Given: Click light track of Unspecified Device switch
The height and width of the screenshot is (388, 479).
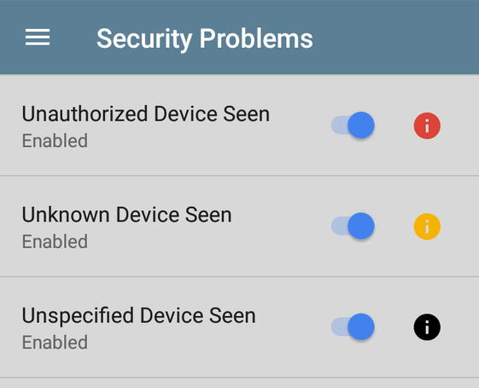Looking at the screenshot, I should pyautogui.click(x=339, y=326).
